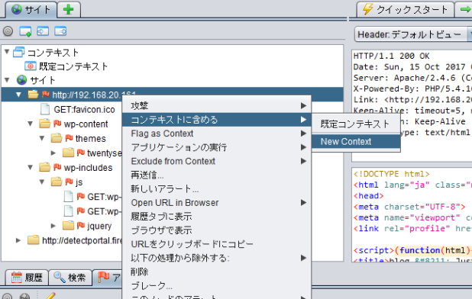Click the HTTP/1.1 200 OK header line
This screenshot has height=299, width=472.
pyautogui.click(x=391, y=56)
